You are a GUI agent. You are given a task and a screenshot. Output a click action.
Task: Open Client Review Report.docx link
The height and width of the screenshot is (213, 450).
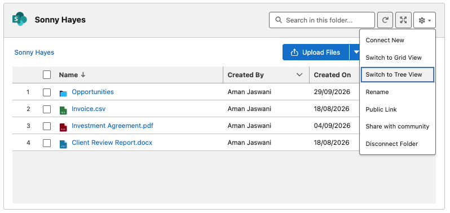tap(112, 143)
